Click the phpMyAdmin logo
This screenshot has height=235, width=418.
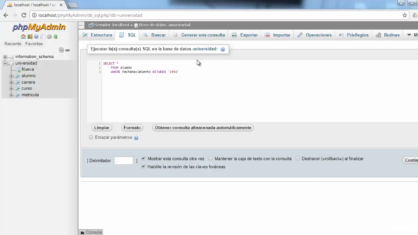pyautogui.click(x=39, y=27)
